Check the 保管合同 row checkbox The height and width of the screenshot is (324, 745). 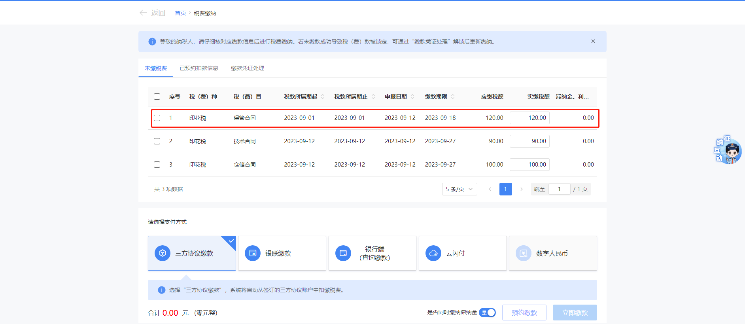coord(157,118)
